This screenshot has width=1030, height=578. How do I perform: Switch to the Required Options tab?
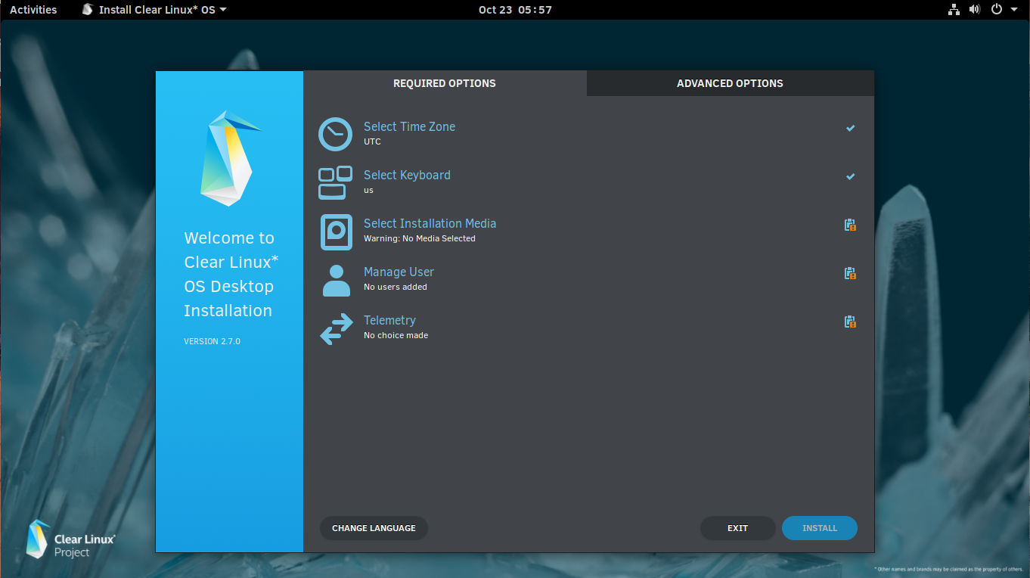coord(445,83)
